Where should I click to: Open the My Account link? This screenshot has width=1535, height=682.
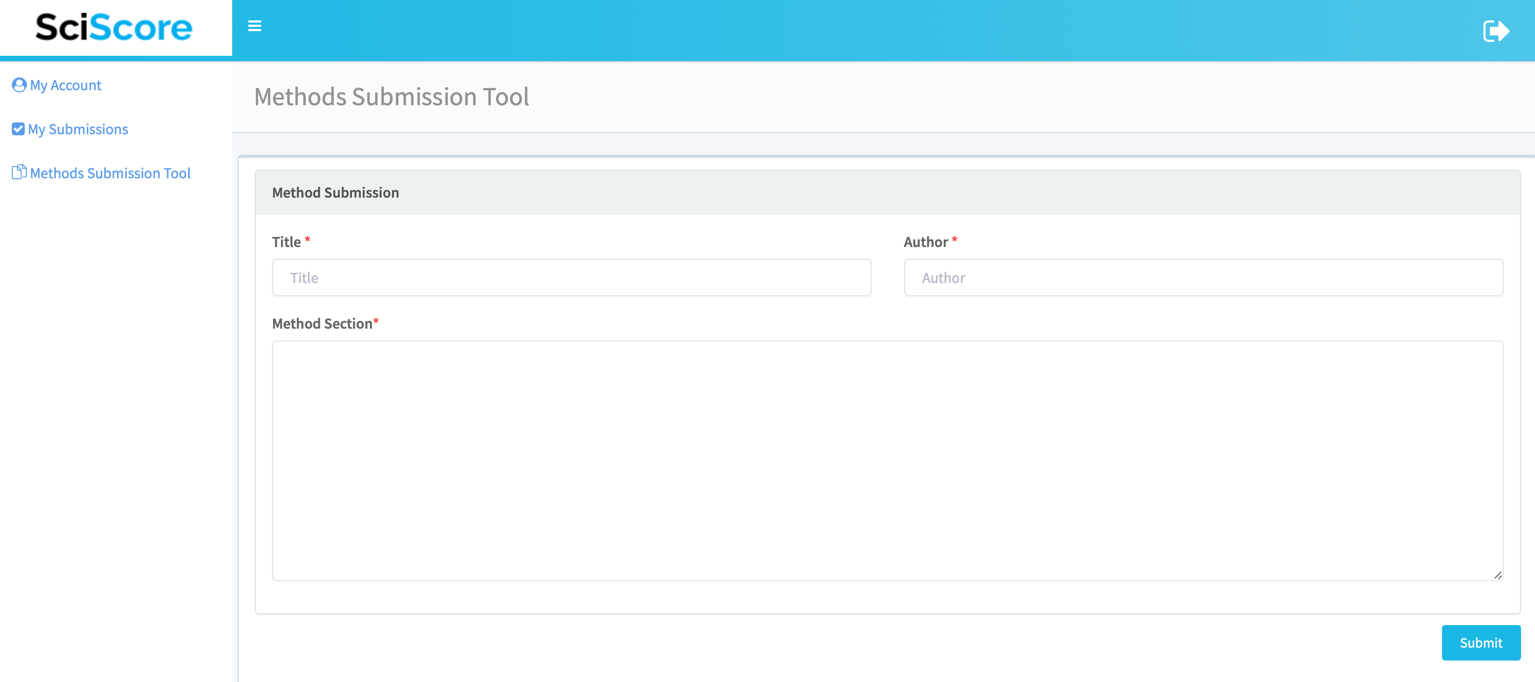click(x=66, y=85)
